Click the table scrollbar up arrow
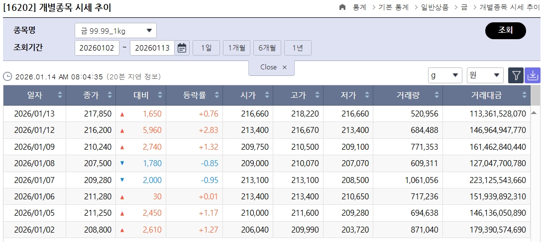546x242 pixels. coord(535,113)
